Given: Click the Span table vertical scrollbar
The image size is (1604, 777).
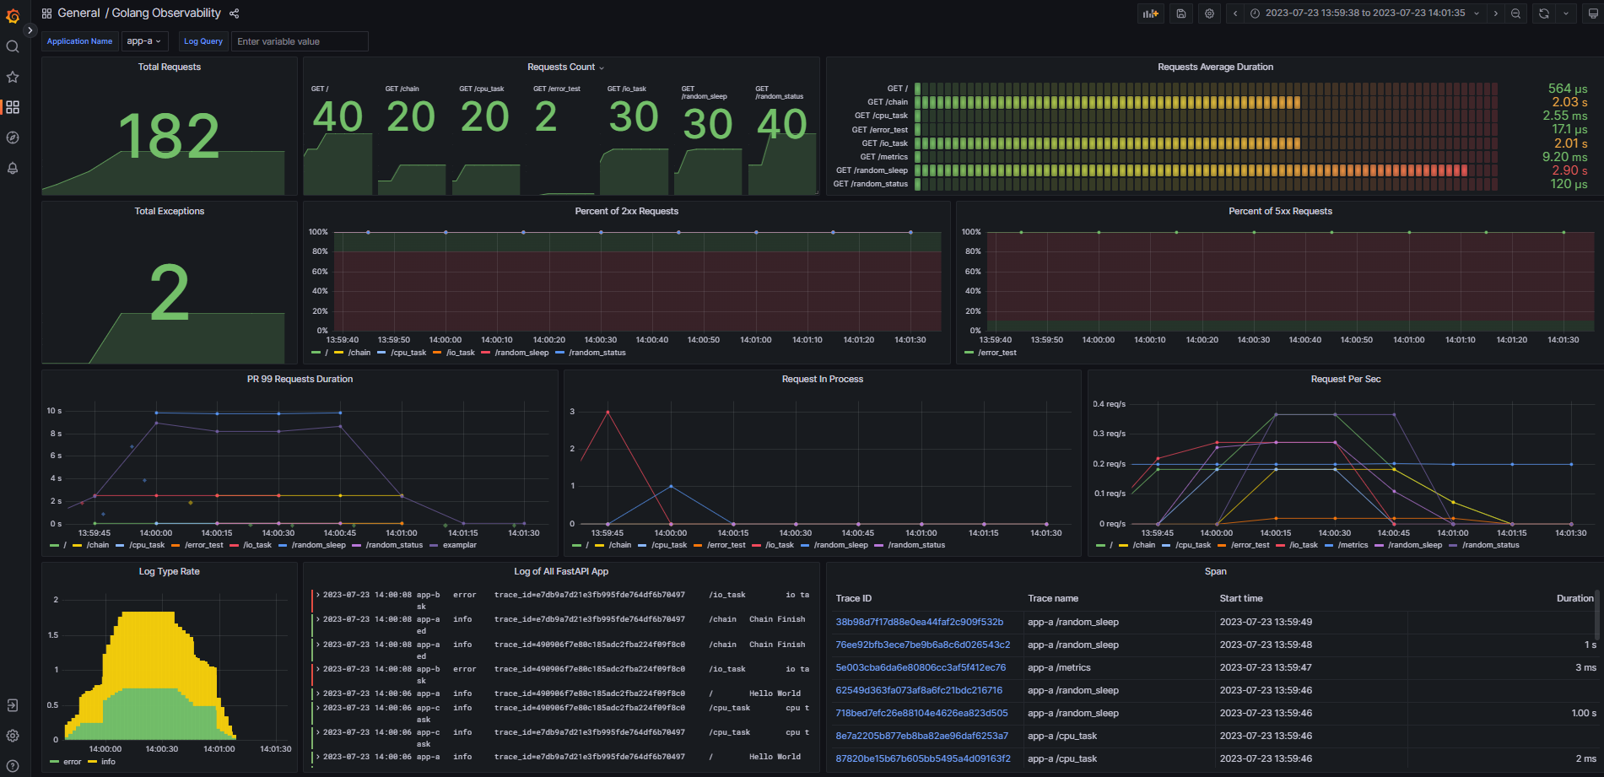Looking at the screenshot, I should pos(1597,614).
